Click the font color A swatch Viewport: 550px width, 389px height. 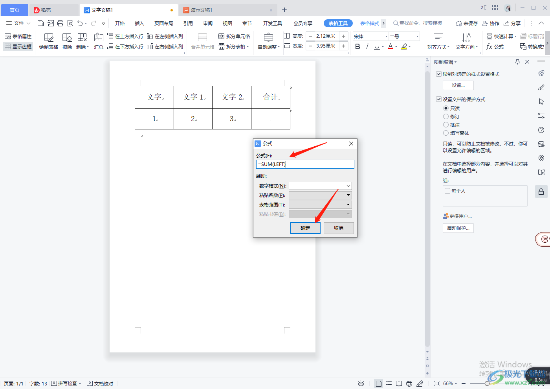click(390, 46)
